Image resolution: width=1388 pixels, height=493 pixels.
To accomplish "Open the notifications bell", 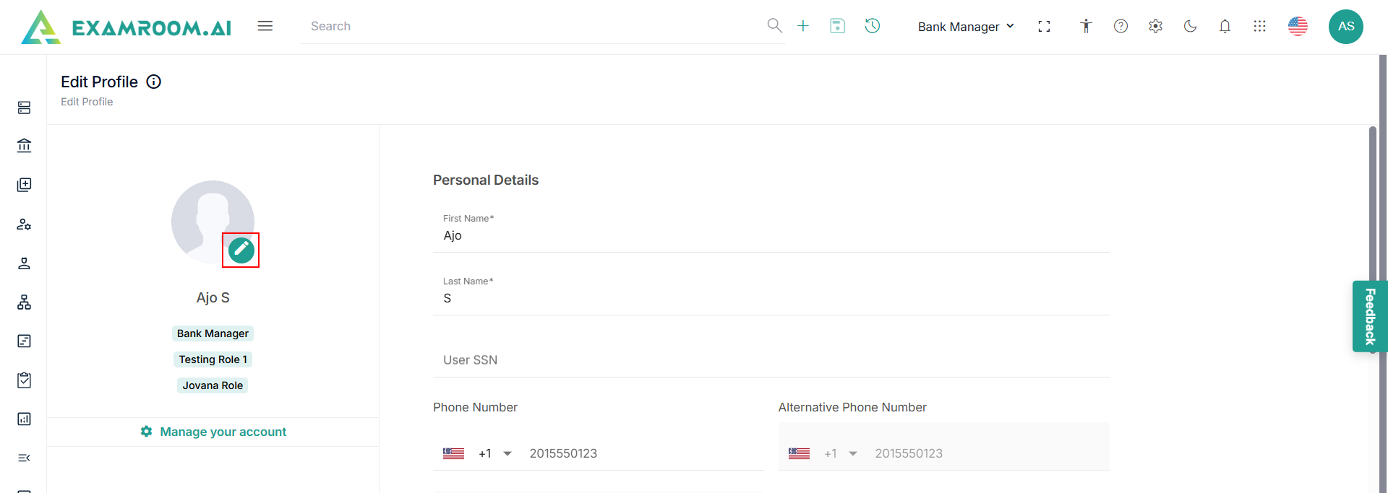I will pyautogui.click(x=1225, y=27).
